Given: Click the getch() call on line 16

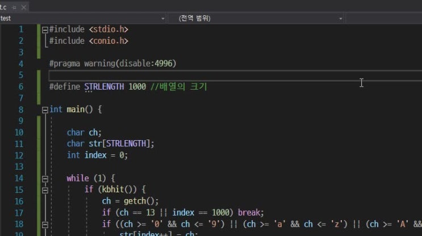Looking at the screenshot, I should pyautogui.click(x=139, y=201).
